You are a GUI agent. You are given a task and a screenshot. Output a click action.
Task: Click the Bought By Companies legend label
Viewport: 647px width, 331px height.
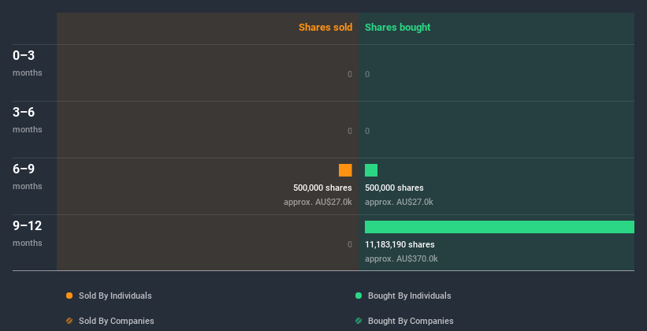pyautogui.click(x=411, y=321)
